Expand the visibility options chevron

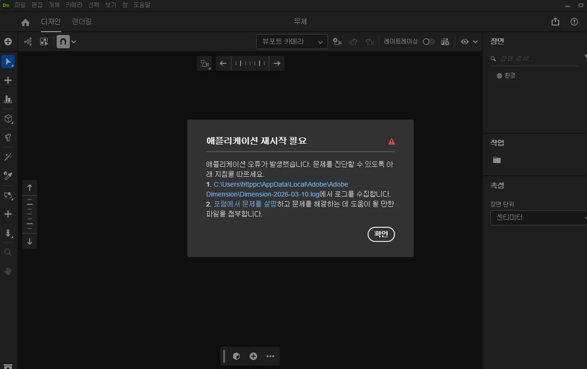tap(475, 42)
